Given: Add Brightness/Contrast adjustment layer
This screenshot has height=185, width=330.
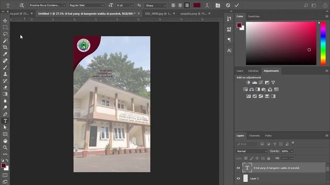Looking at the screenshot, I should 249,83.
